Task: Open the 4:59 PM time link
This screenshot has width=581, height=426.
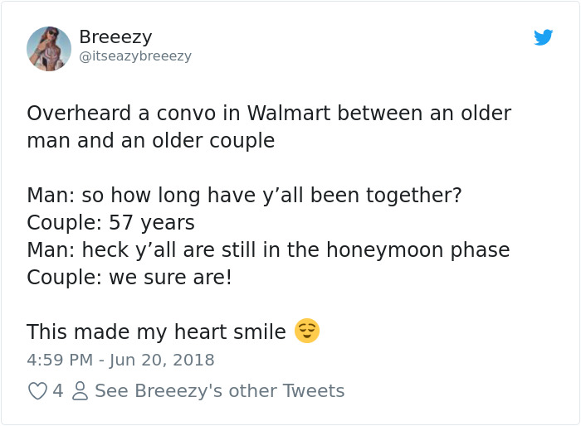Action: 60,360
